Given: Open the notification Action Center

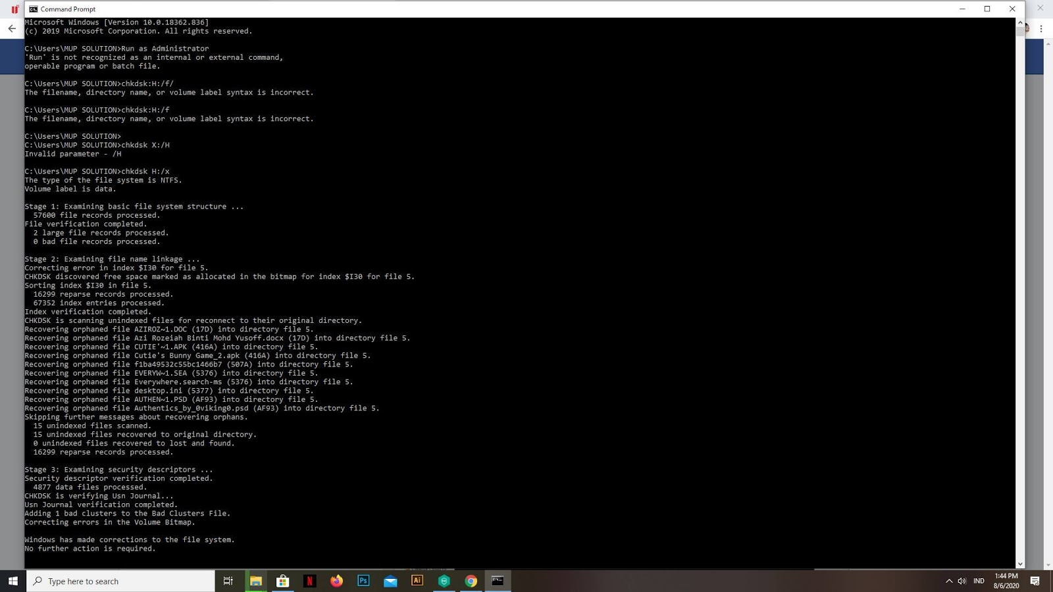Looking at the screenshot, I should (x=1035, y=581).
